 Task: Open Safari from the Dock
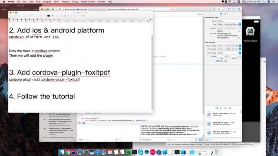[x=98, y=152]
